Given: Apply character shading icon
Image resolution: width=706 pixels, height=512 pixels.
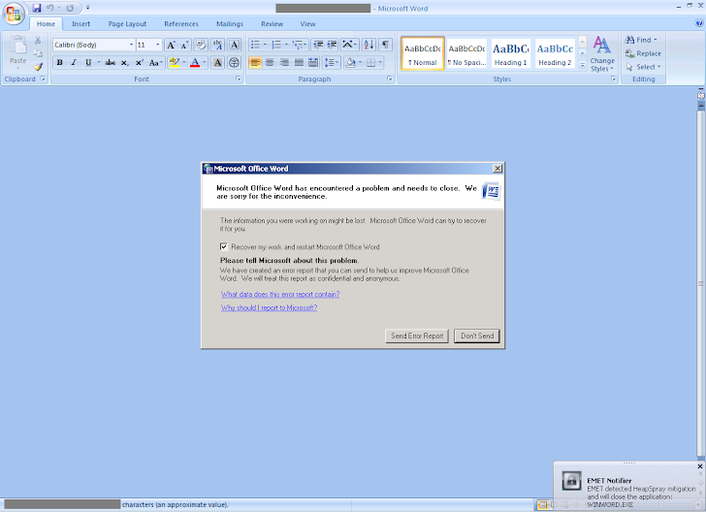Looking at the screenshot, I should click(x=217, y=63).
